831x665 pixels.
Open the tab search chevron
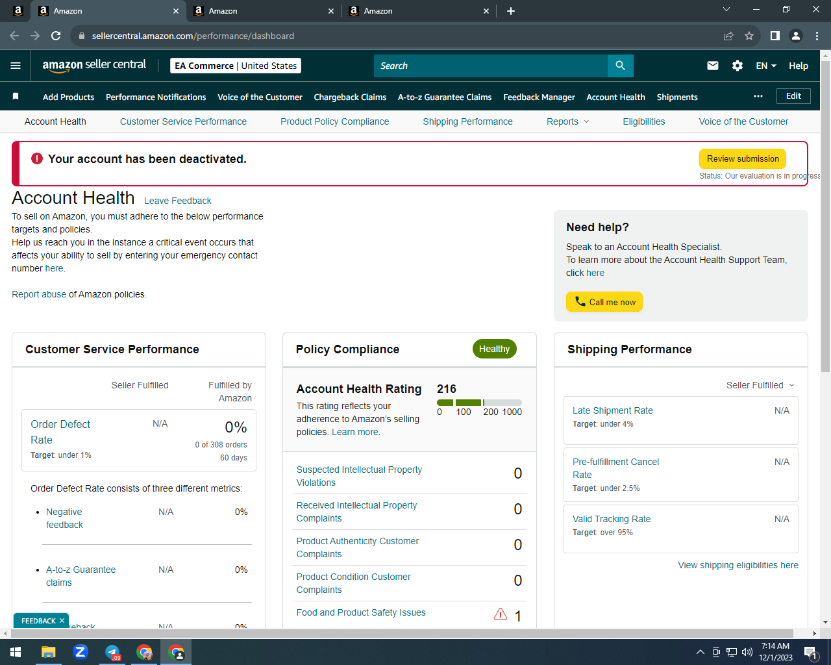click(x=726, y=9)
